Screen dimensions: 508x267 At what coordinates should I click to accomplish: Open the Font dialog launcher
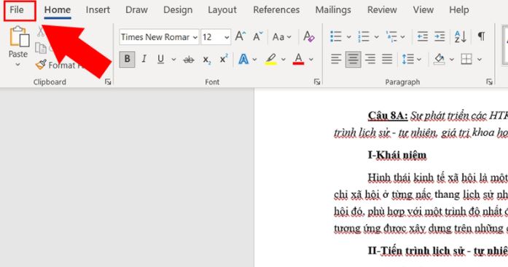pos(317,82)
